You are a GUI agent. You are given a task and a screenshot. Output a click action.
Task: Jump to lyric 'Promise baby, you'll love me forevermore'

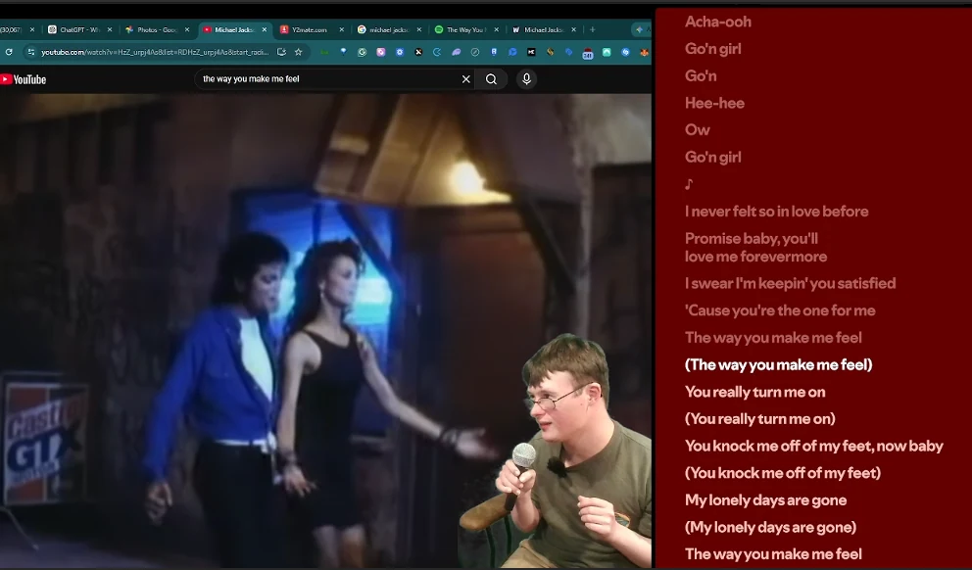coord(755,247)
